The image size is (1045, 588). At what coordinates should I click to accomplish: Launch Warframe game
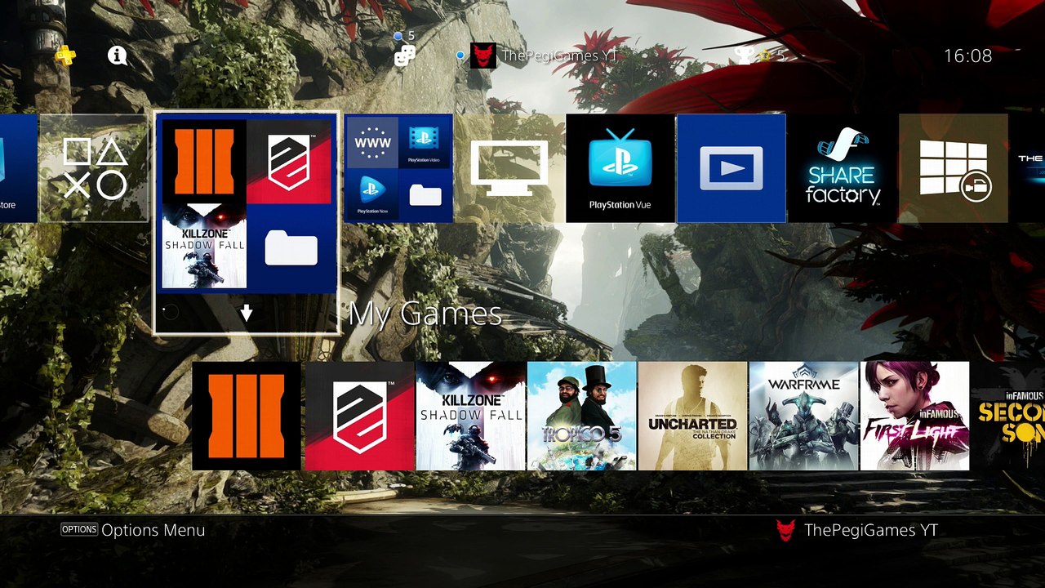pos(803,416)
